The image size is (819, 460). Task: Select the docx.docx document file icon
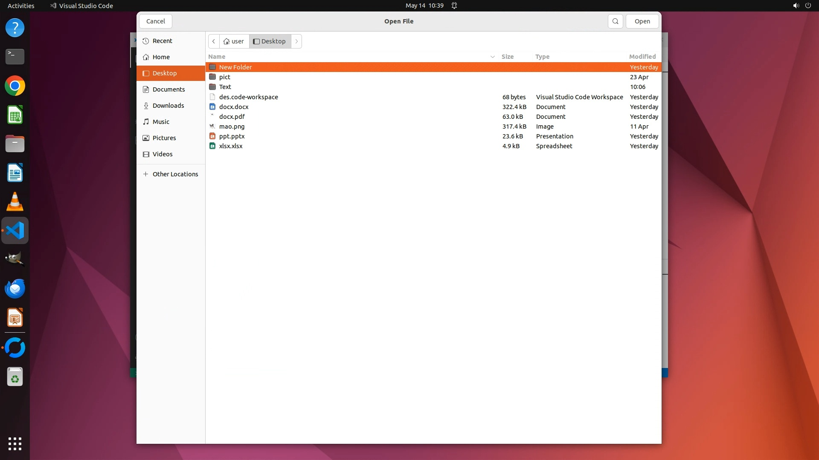pos(212,107)
